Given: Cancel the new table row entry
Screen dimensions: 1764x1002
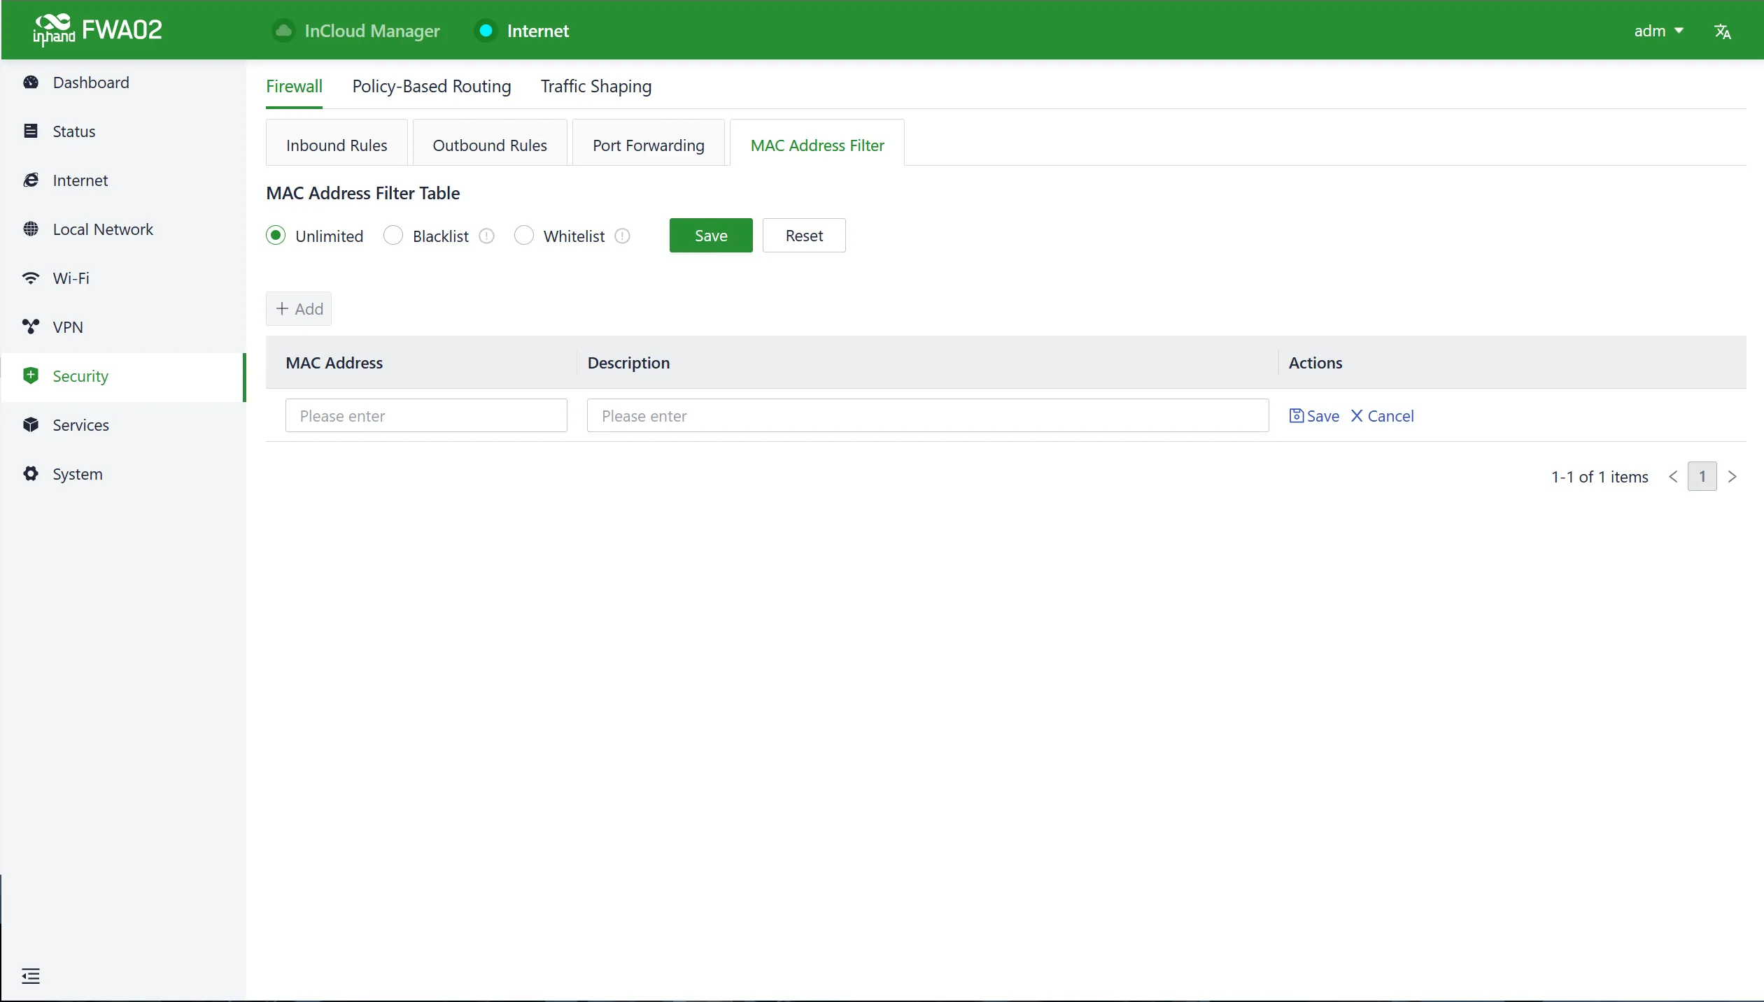Looking at the screenshot, I should (1382, 416).
